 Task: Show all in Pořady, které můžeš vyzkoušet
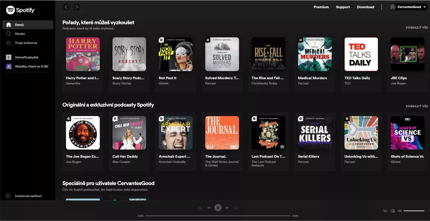click(417, 28)
